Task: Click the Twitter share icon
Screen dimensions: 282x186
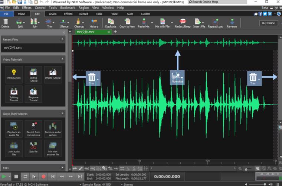Action: (x=265, y=14)
